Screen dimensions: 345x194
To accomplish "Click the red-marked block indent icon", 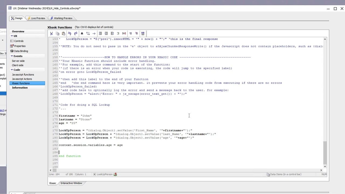I will (x=124, y=33).
